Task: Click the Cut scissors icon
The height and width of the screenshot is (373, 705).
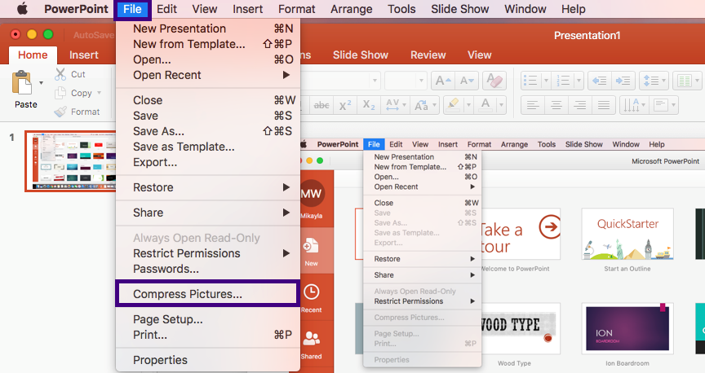Action: coord(60,74)
